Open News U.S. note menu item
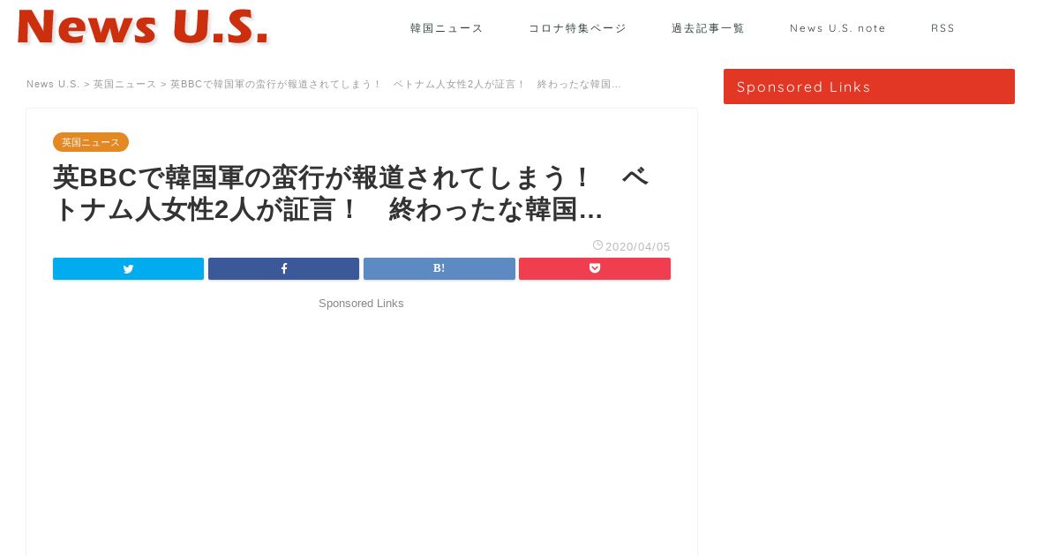 (x=837, y=28)
